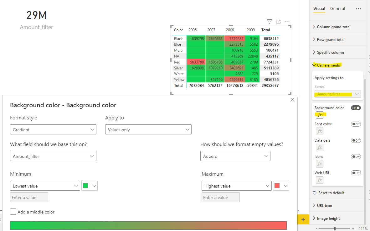Click the Reset to default icon
Viewport: 370px width, 231px height.
pos(315,193)
